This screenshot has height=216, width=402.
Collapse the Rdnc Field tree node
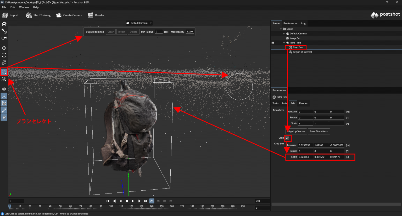coord(284,43)
